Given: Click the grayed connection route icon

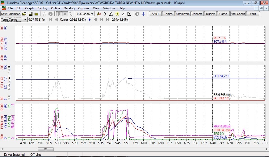Looking at the screenshot, I should [x=71, y=14].
